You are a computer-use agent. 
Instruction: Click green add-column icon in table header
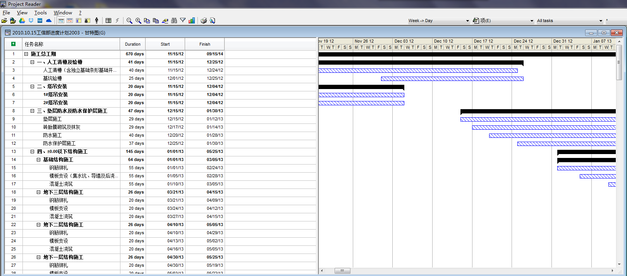coord(14,44)
